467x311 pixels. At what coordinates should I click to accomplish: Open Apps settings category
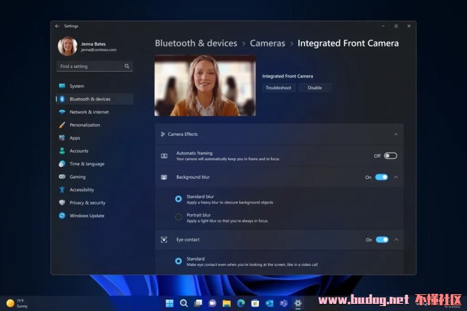(x=94, y=138)
